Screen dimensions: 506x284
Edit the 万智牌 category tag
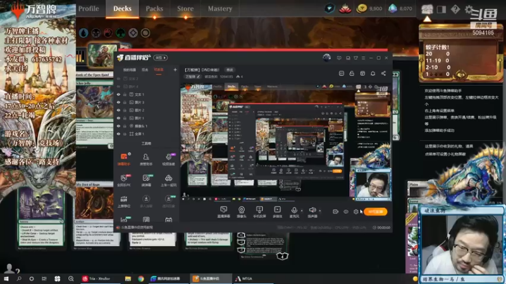(x=192, y=76)
